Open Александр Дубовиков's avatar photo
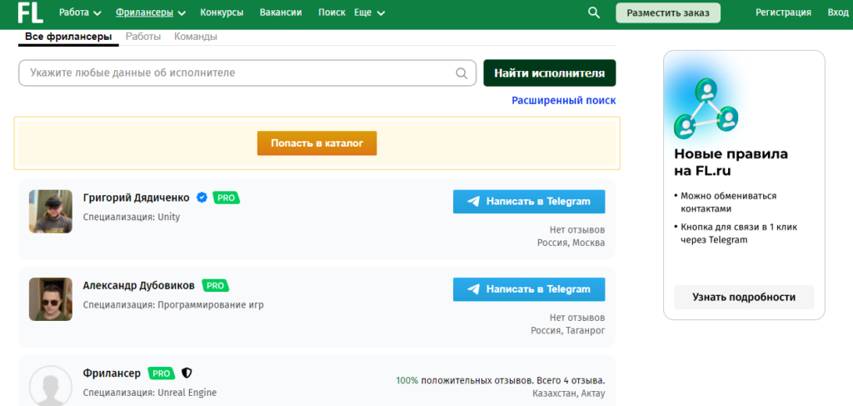853x406 pixels. (x=51, y=299)
